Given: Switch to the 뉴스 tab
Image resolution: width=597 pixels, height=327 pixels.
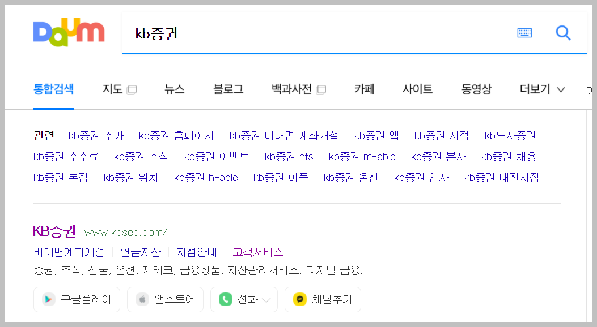Looking at the screenshot, I should [175, 89].
